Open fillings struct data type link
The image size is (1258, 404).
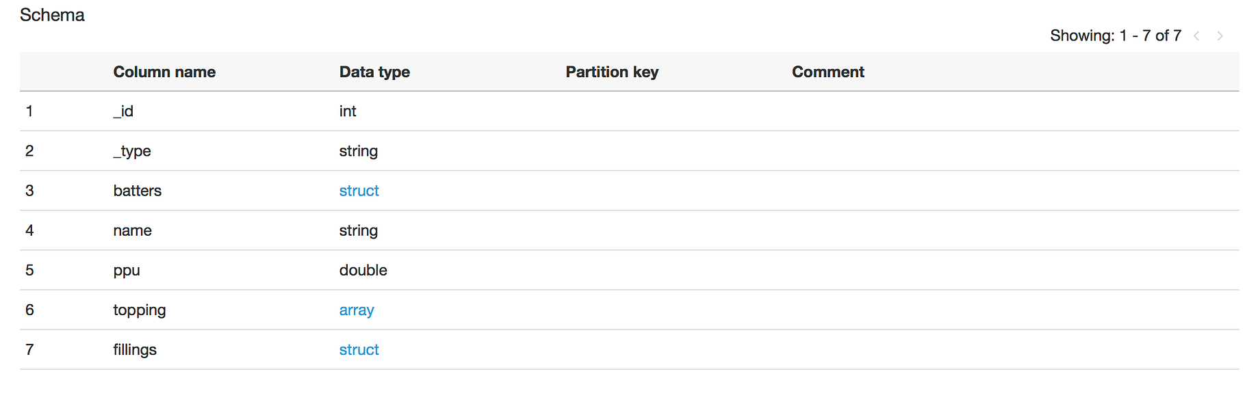click(359, 350)
